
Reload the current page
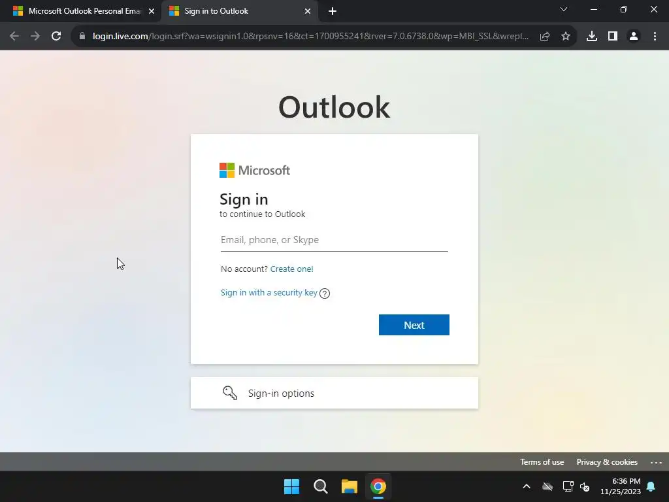56,37
